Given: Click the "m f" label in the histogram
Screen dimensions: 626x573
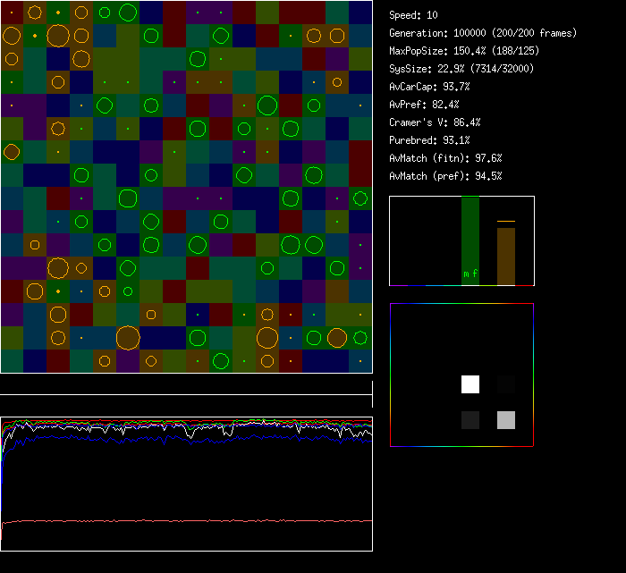Looking at the screenshot, I should 470,274.
